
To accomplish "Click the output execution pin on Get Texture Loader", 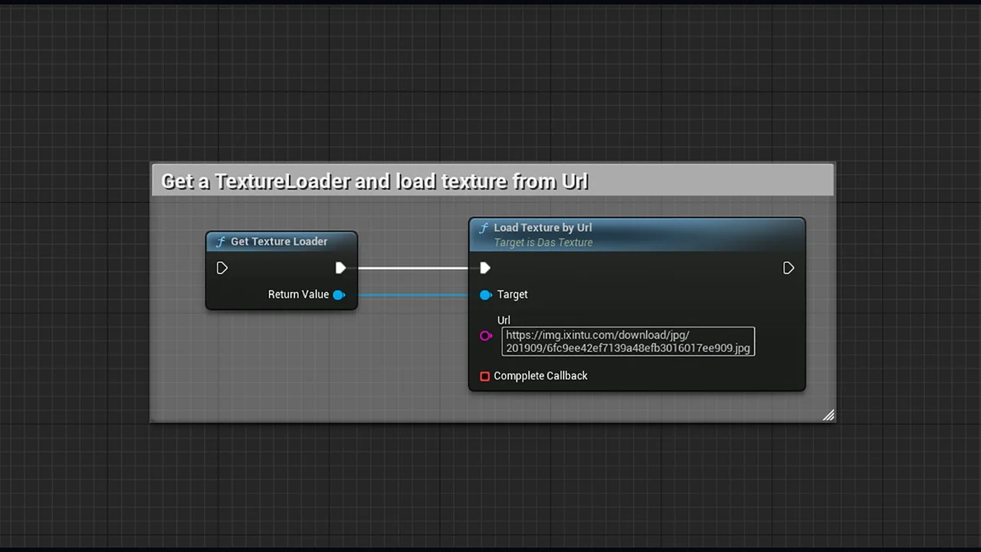I will (x=340, y=268).
